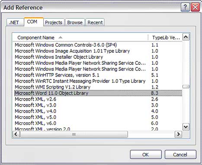Click the help question mark button

pos(185,7)
